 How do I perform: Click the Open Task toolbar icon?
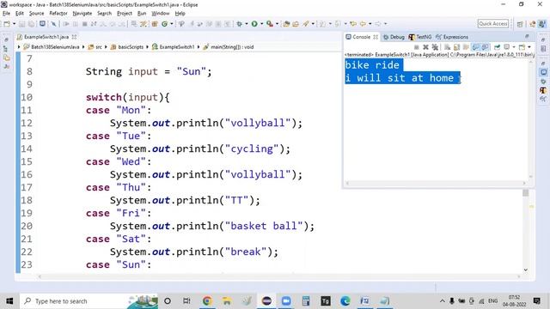pos(296,24)
